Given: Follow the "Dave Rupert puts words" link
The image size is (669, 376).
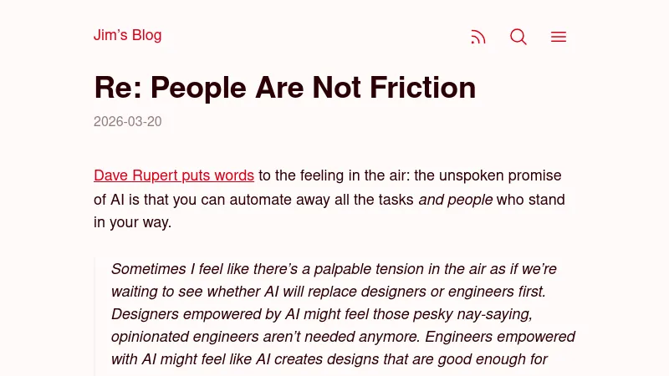Looking at the screenshot, I should point(174,175).
